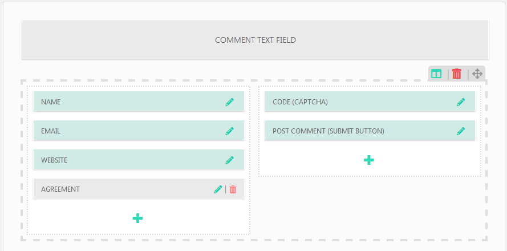Viewport: 507px width, 251px height.
Task: Change the row's column layout
Action: click(x=436, y=74)
